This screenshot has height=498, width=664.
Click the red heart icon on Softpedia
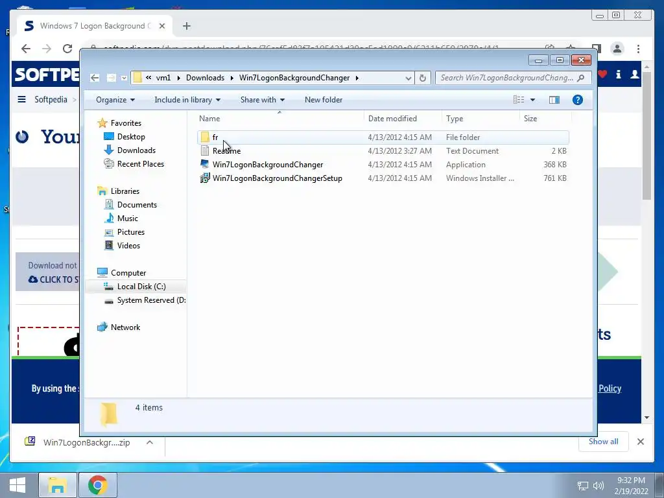pyautogui.click(x=602, y=75)
